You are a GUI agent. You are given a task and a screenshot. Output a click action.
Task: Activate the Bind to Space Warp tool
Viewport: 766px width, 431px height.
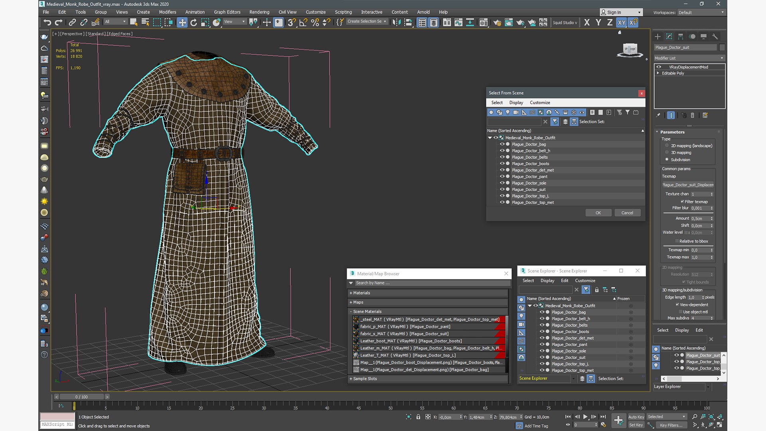(x=95, y=22)
